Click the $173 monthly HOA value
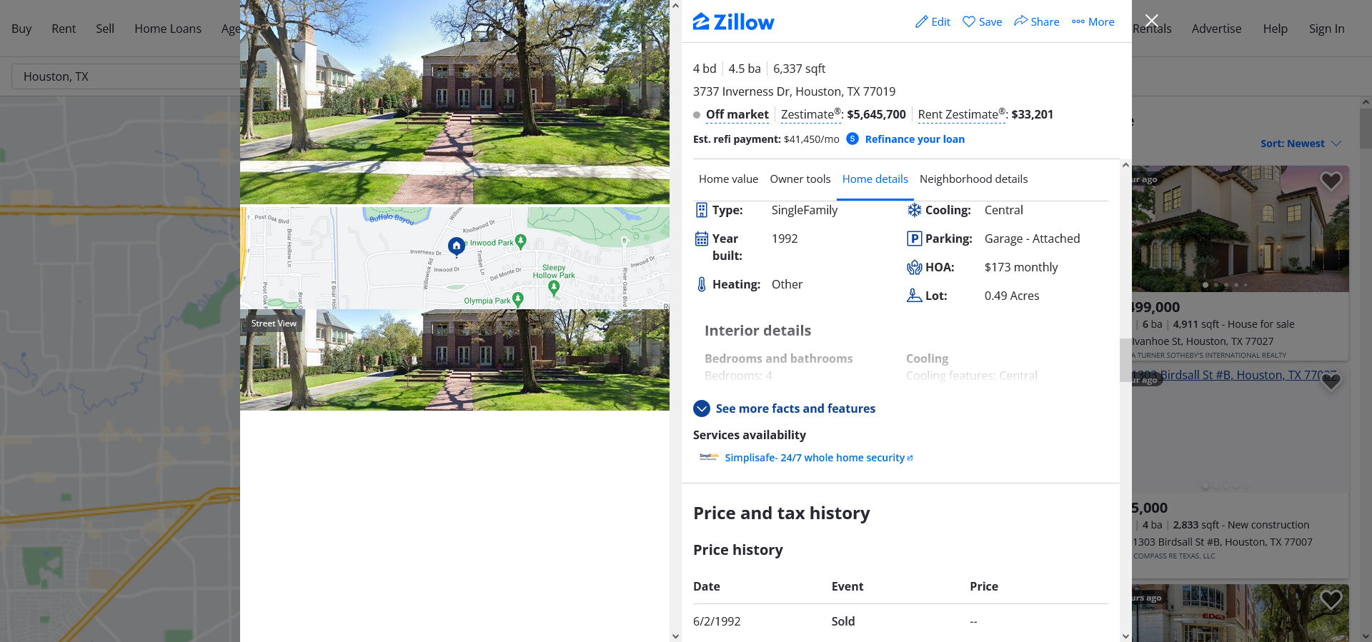Screen dimensions: 1372x642 pyautogui.click(x=1021, y=267)
